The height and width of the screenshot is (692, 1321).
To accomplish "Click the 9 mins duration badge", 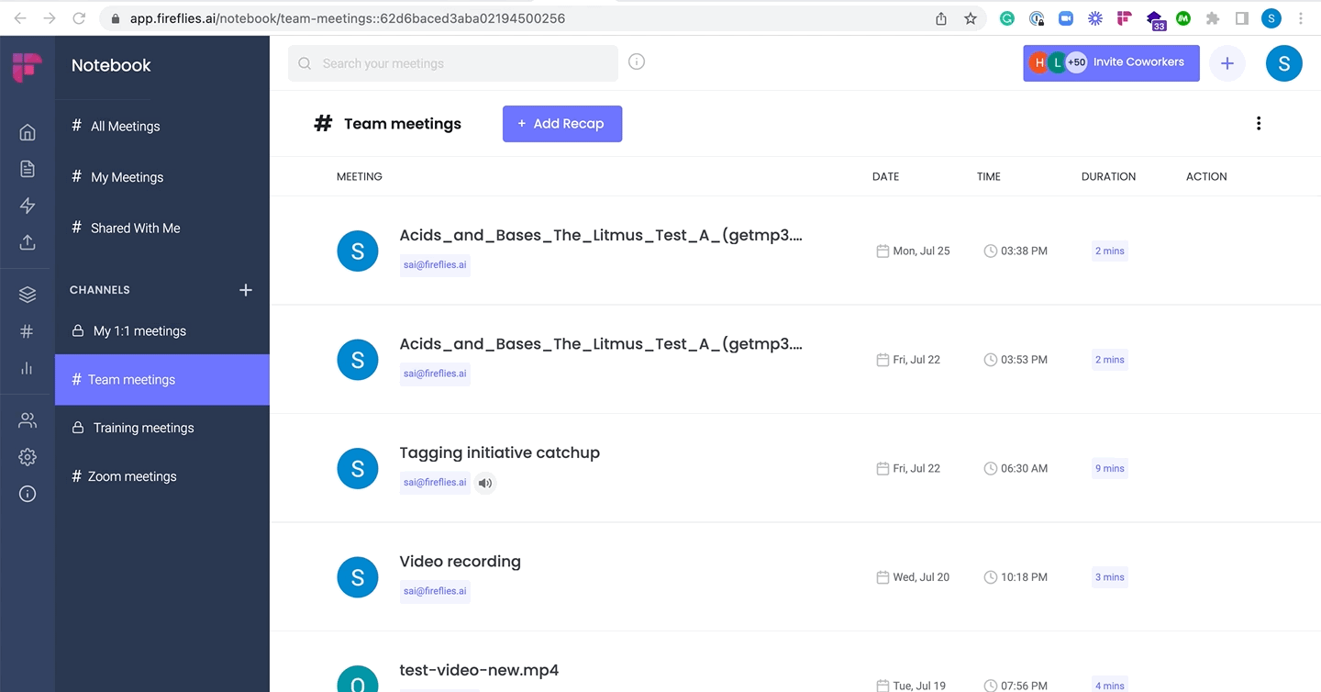I will tap(1109, 468).
